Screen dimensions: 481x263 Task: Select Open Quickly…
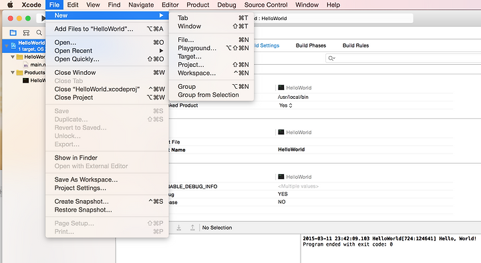(x=107, y=59)
